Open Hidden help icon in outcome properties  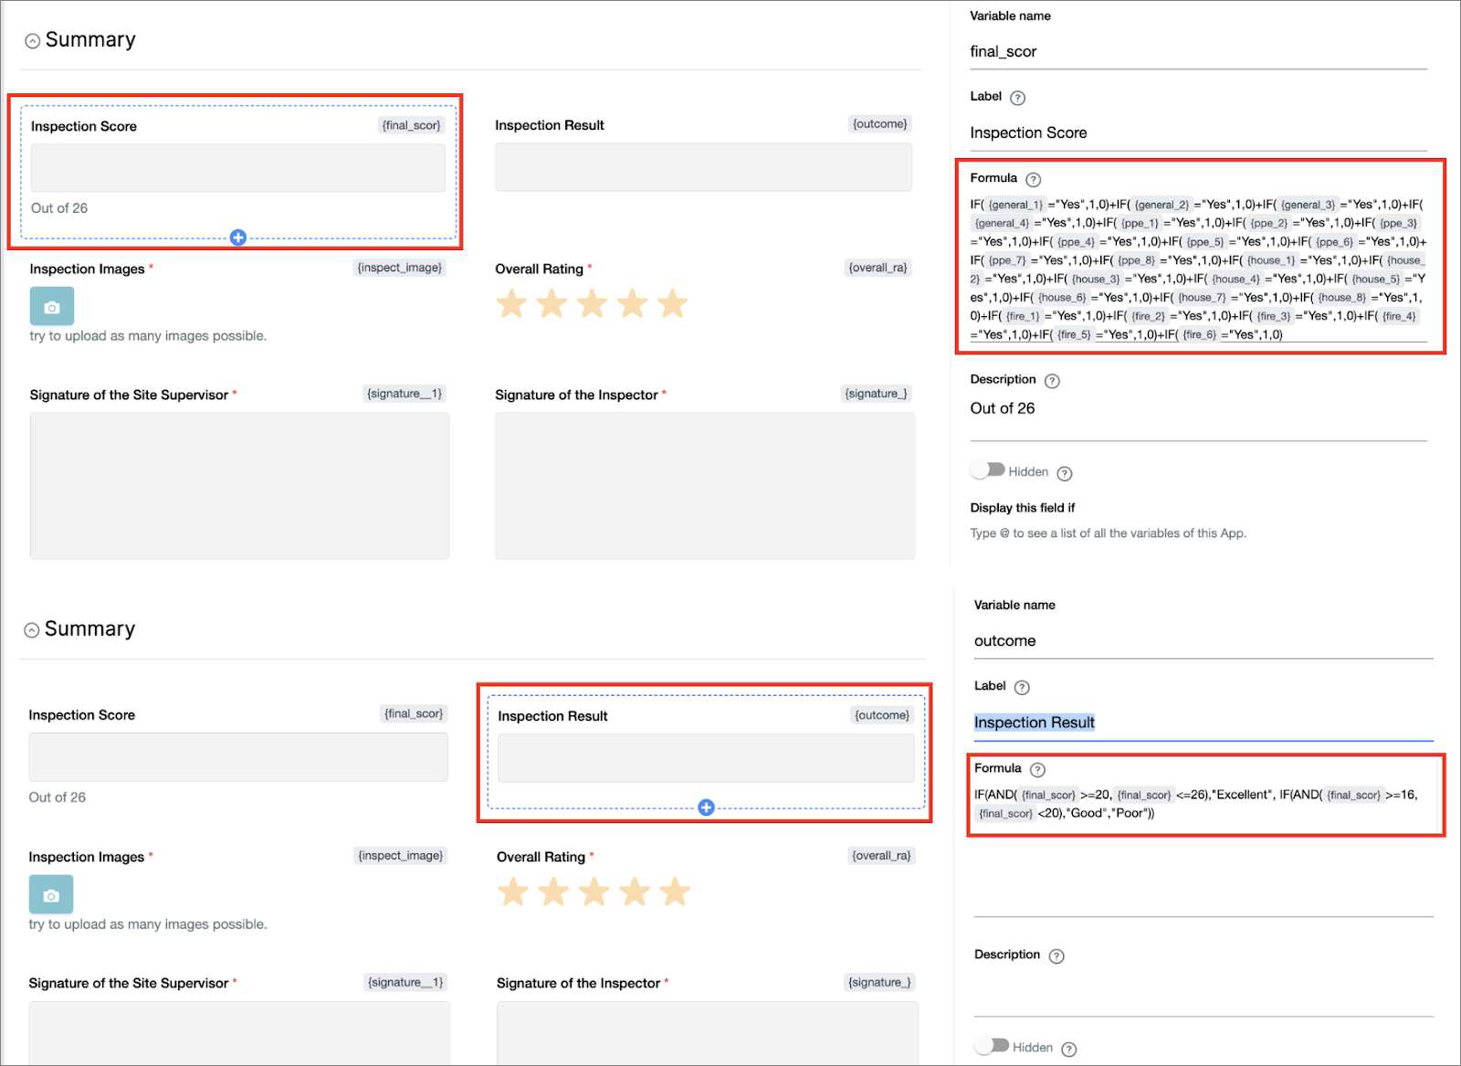click(x=1069, y=1050)
